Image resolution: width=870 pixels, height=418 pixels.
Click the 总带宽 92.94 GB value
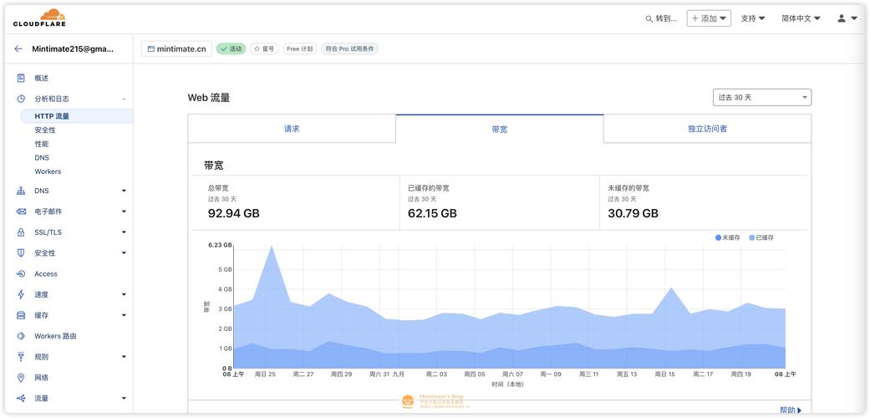tap(234, 213)
